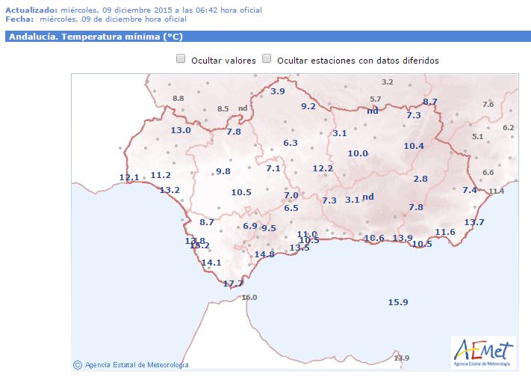Open the 'Agencia Estatal de Meteorología' copyright link
The width and height of the screenshot is (531, 377).
(x=137, y=365)
